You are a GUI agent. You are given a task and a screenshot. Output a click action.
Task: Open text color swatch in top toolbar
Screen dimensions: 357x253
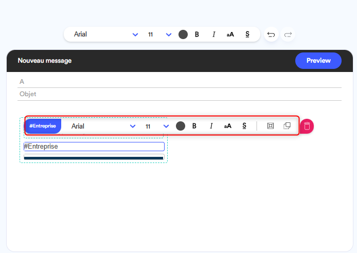pos(183,34)
